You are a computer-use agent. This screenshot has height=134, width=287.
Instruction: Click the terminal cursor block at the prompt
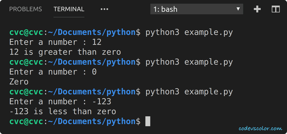pyautogui.click(x=148, y=121)
